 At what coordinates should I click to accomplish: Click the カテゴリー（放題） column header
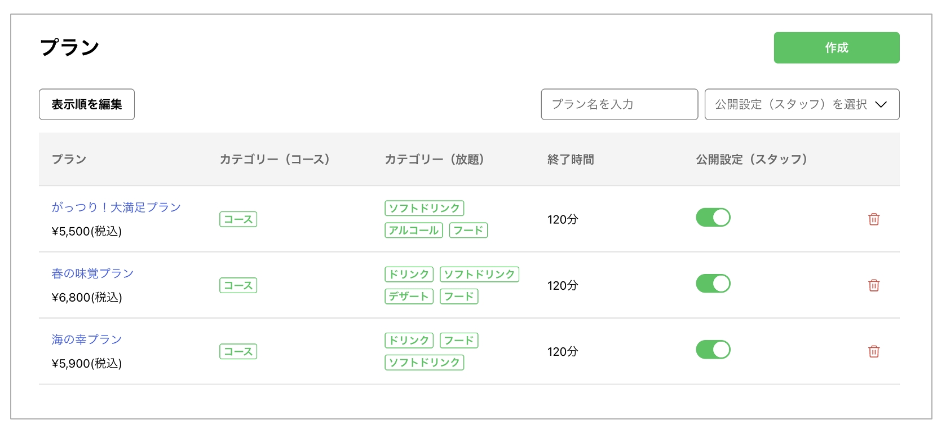coord(434,160)
